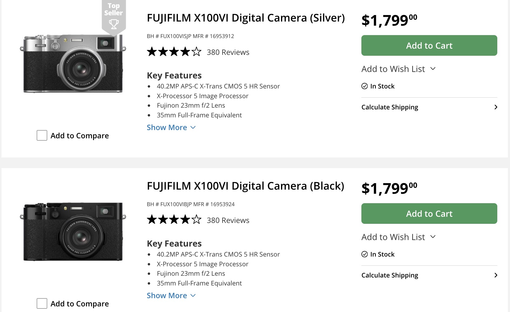510x312 pixels.
Task: Check Add to Compare for the black X100VI
Action: coord(42,303)
